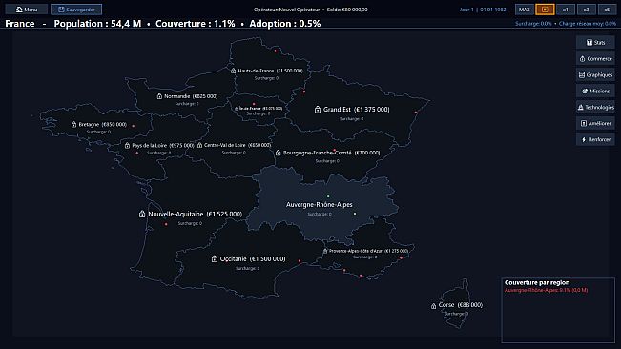This screenshot has width=621, height=349.
Task: Save the game with Sauvegarder
Action: tap(76, 10)
